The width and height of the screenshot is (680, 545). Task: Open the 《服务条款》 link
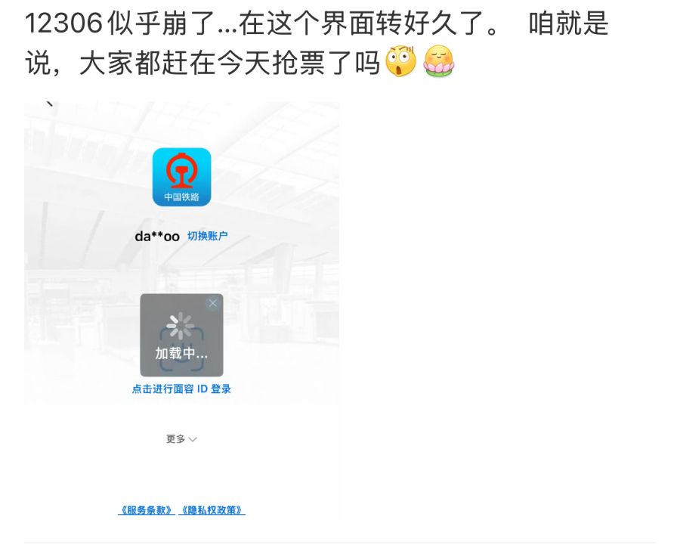pyautogui.click(x=147, y=510)
